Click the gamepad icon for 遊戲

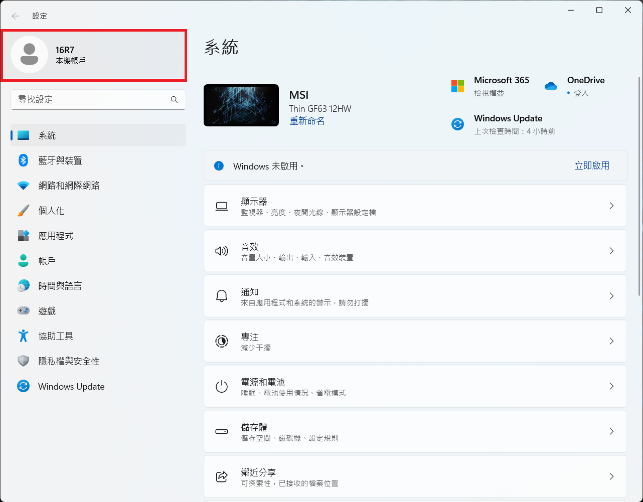pos(23,311)
